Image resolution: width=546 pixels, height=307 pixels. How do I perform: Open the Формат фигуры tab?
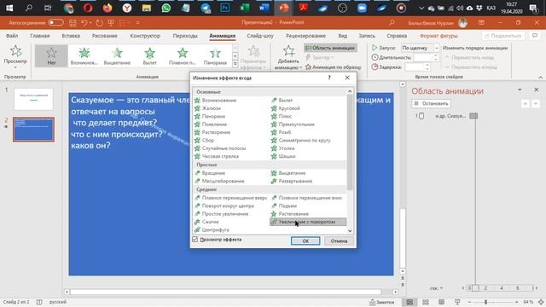coord(439,36)
